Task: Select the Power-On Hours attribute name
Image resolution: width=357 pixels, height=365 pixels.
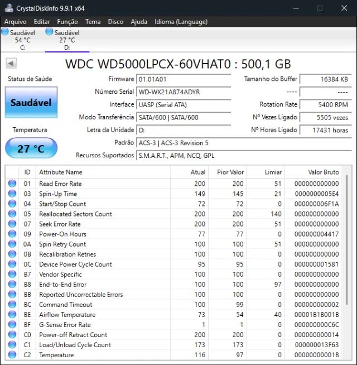Action: (x=62, y=234)
